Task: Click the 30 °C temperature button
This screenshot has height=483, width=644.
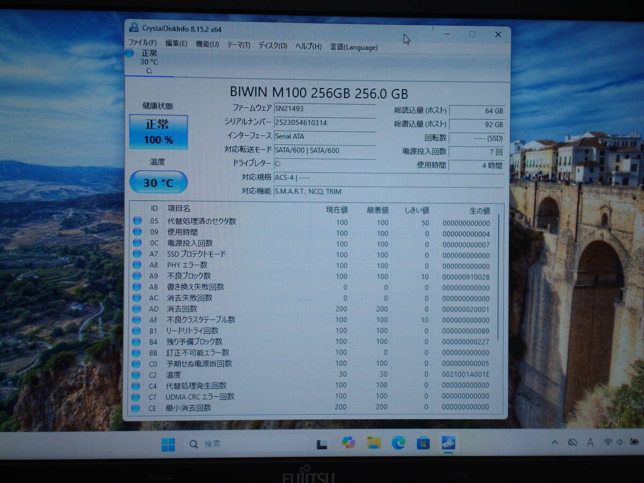Action: click(158, 182)
